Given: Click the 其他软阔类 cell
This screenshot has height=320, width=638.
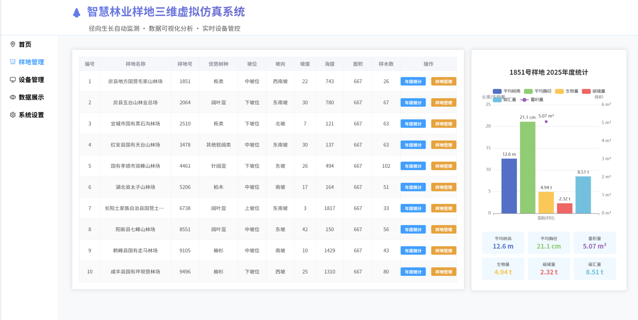Looking at the screenshot, I should pos(218,145).
